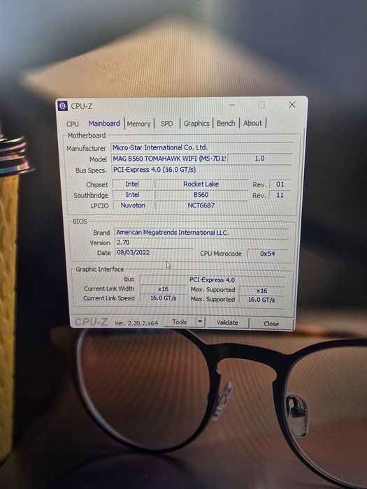Select the Mainboard tab

(104, 123)
